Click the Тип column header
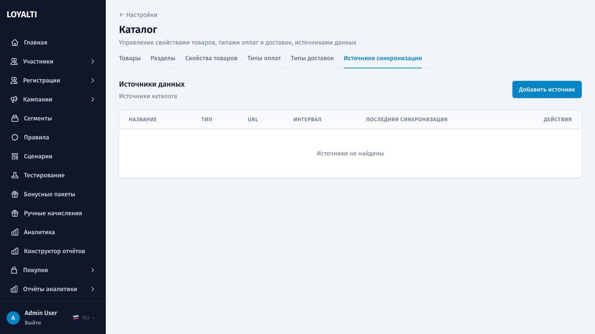The width and height of the screenshot is (595, 334). (x=207, y=119)
